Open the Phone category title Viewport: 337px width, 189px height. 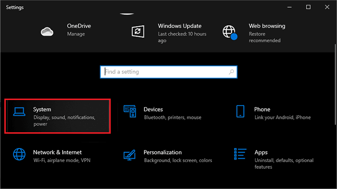(x=262, y=110)
